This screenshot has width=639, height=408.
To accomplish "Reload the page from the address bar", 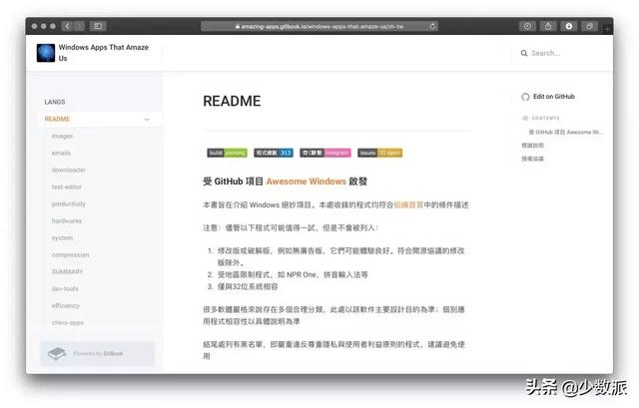I will [x=432, y=26].
